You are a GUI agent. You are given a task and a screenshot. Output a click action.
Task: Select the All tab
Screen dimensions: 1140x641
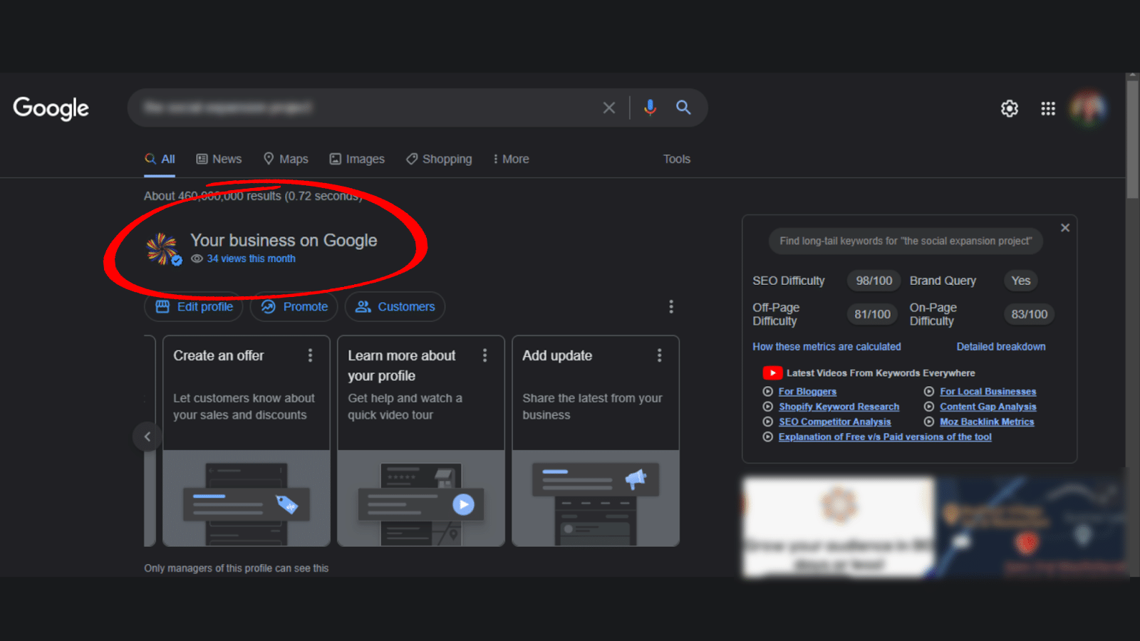(x=160, y=159)
